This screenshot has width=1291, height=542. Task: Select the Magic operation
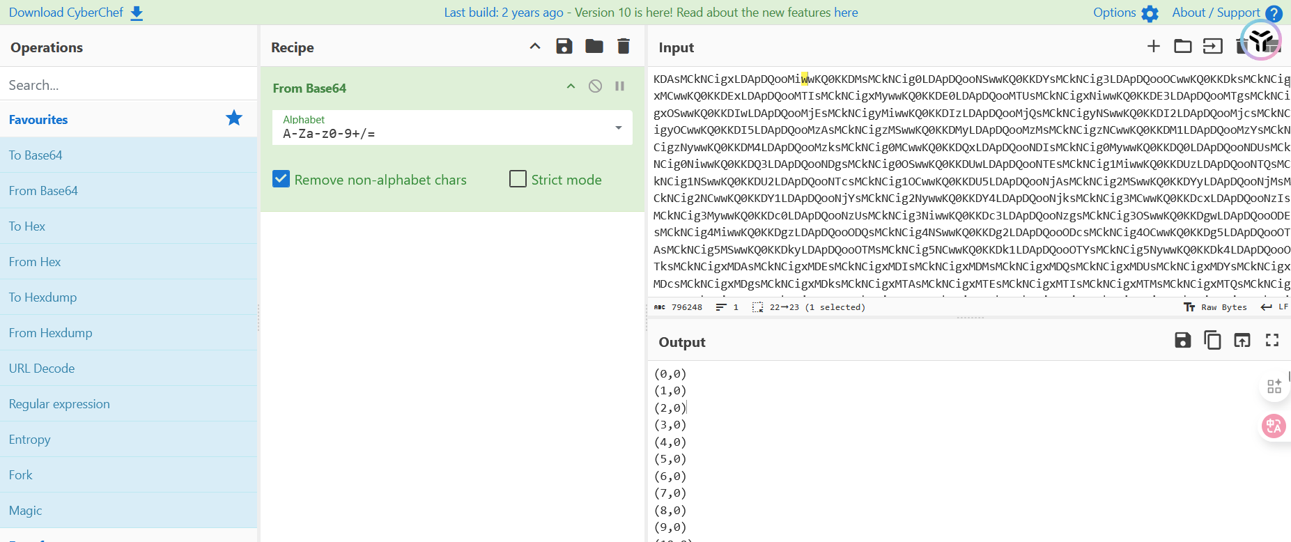tap(26, 511)
